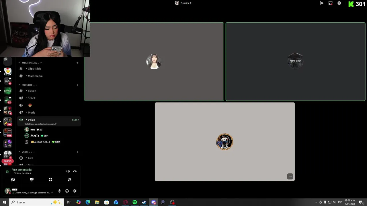This screenshot has height=206, width=367.
Task: Open help question mark icon
Action: point(339,3)
